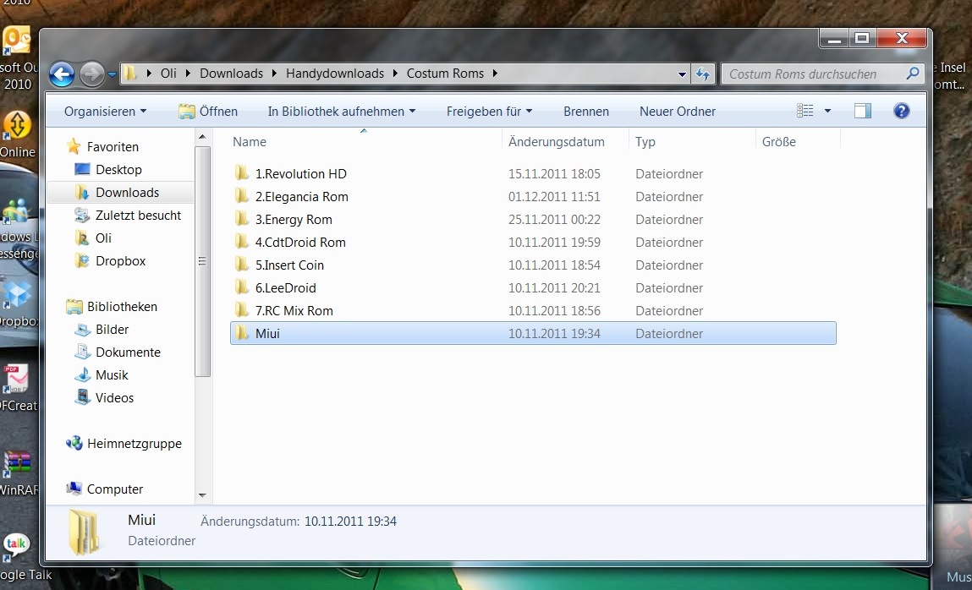Open the recent locations dropdown beside Forward
Viewport: 972px width, 590px height.
click(112, 74)
